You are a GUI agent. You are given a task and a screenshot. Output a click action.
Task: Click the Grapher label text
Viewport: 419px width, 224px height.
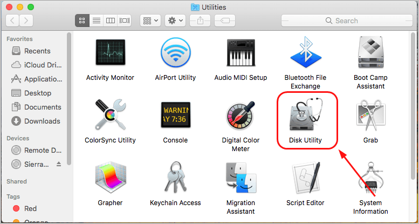coord(110,203)
